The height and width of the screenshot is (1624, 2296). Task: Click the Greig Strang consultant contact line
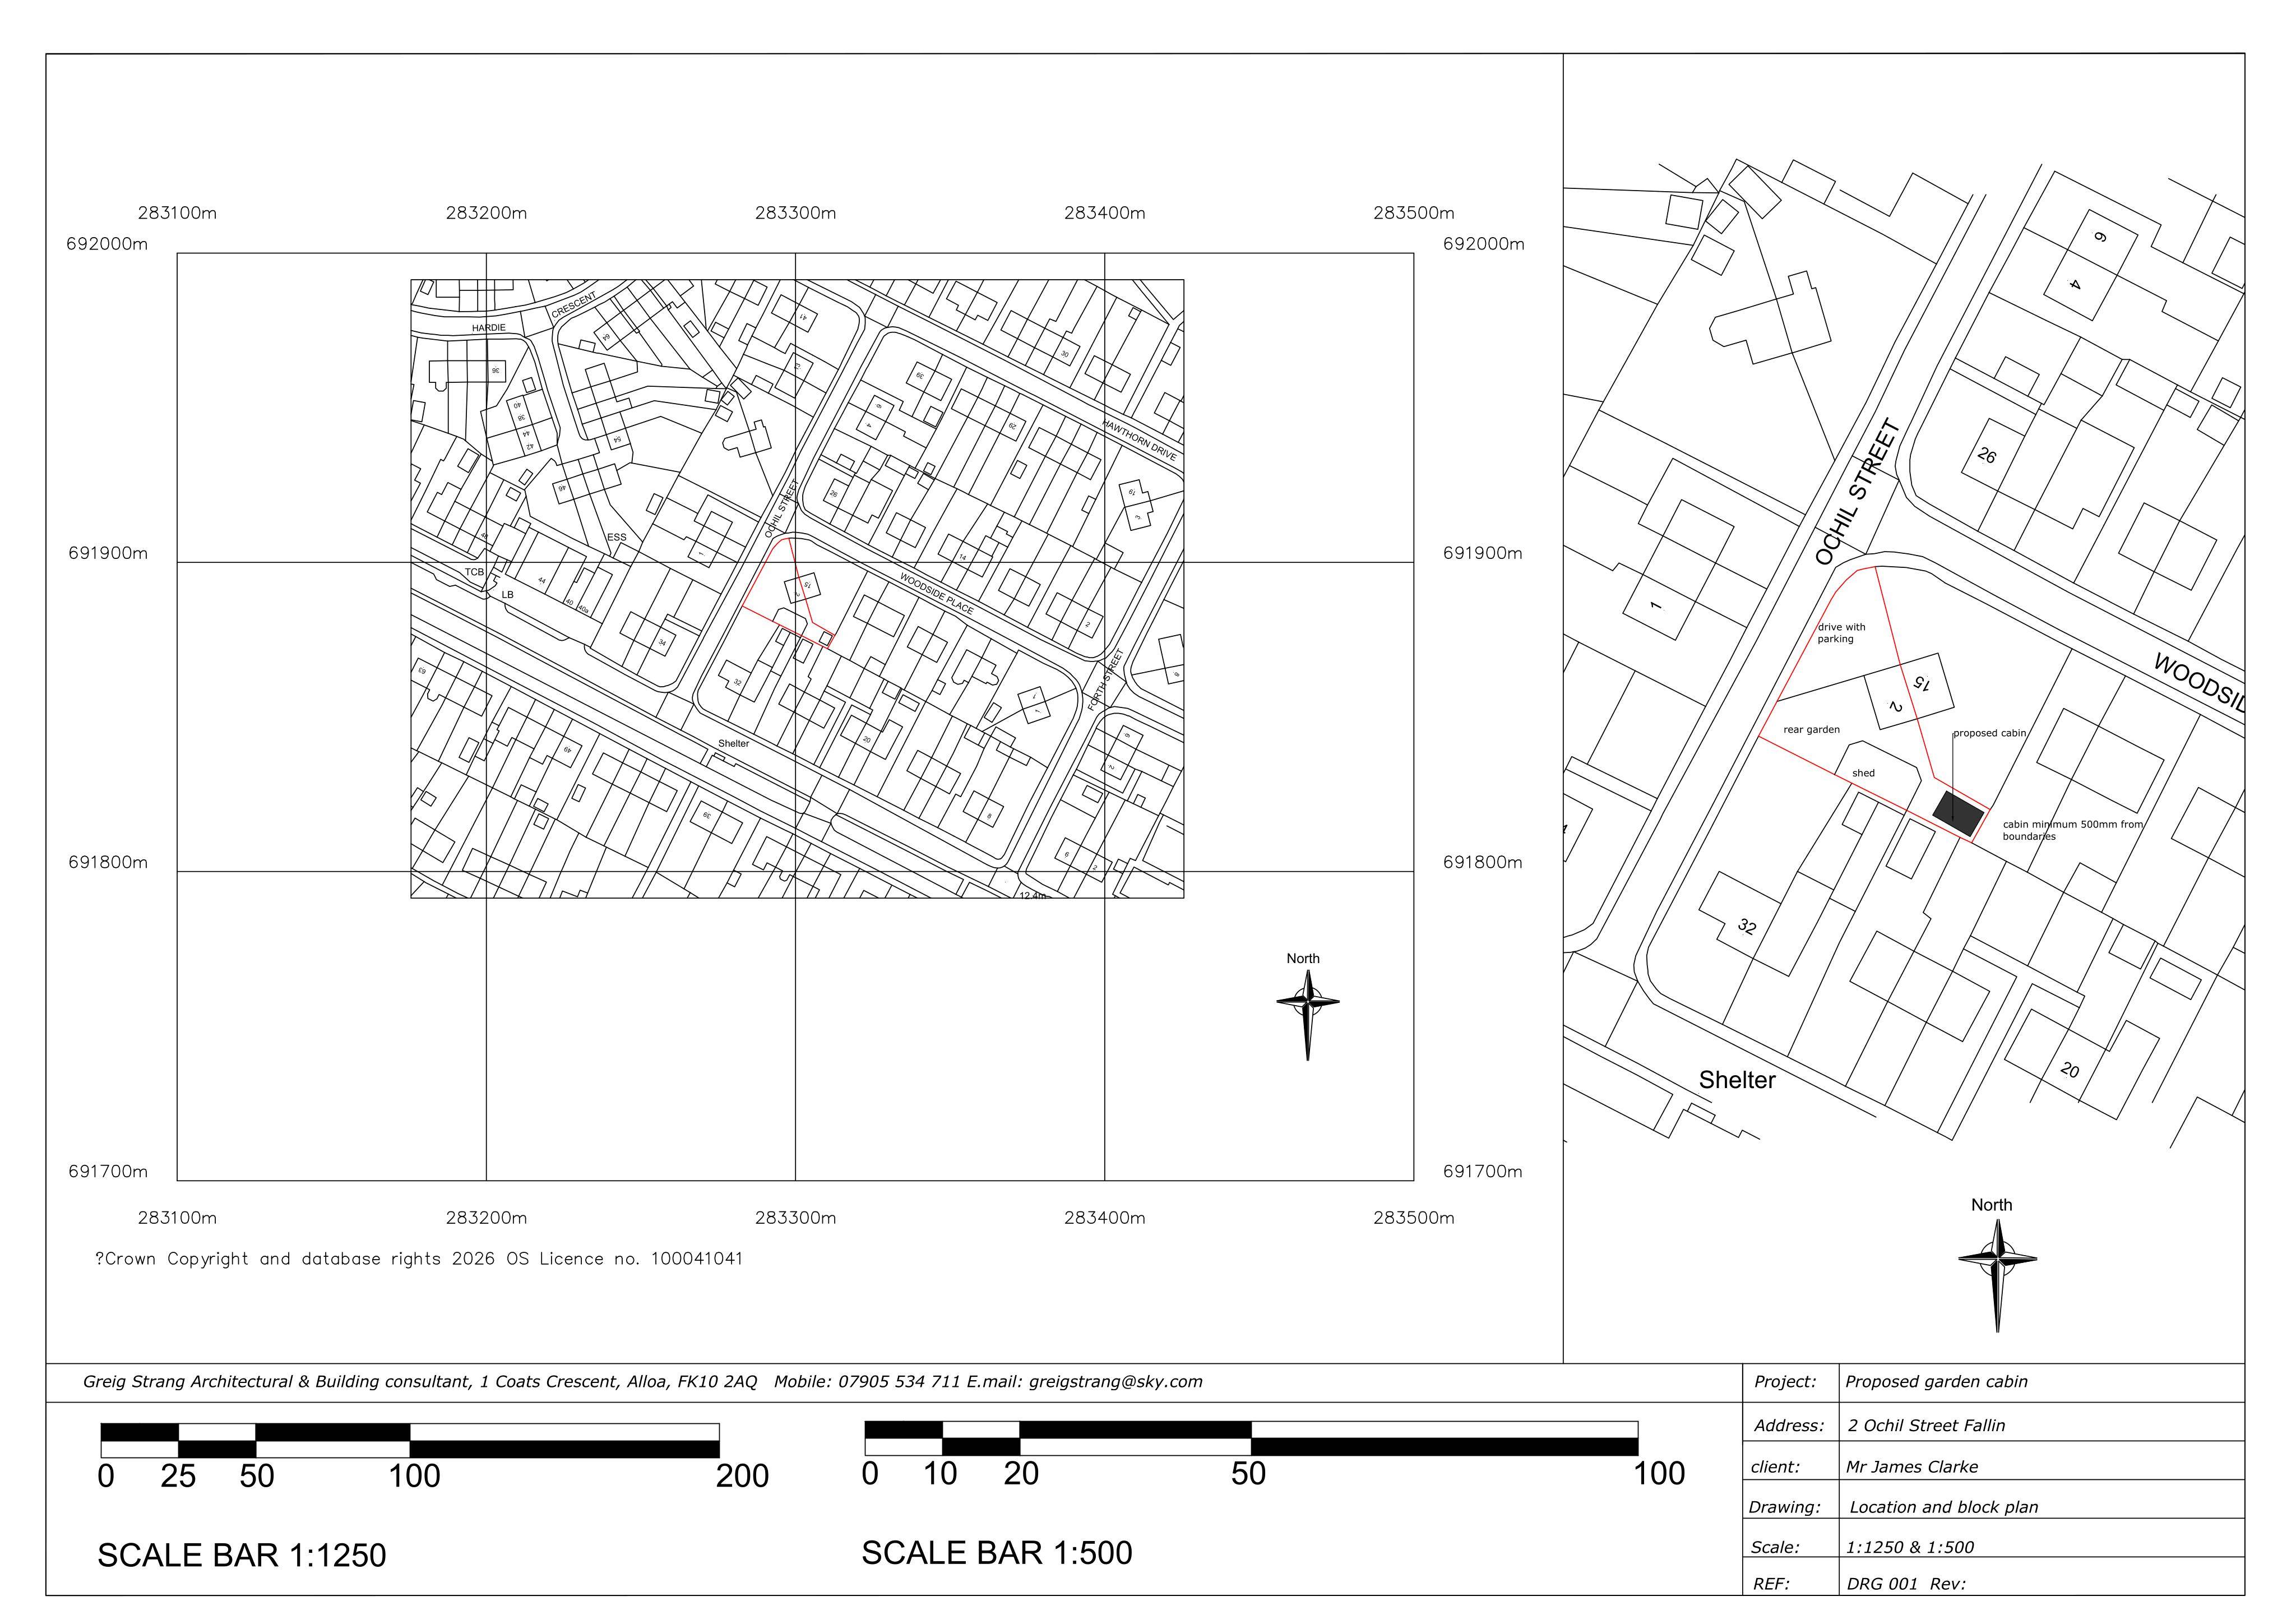[x=642, y=1382]
